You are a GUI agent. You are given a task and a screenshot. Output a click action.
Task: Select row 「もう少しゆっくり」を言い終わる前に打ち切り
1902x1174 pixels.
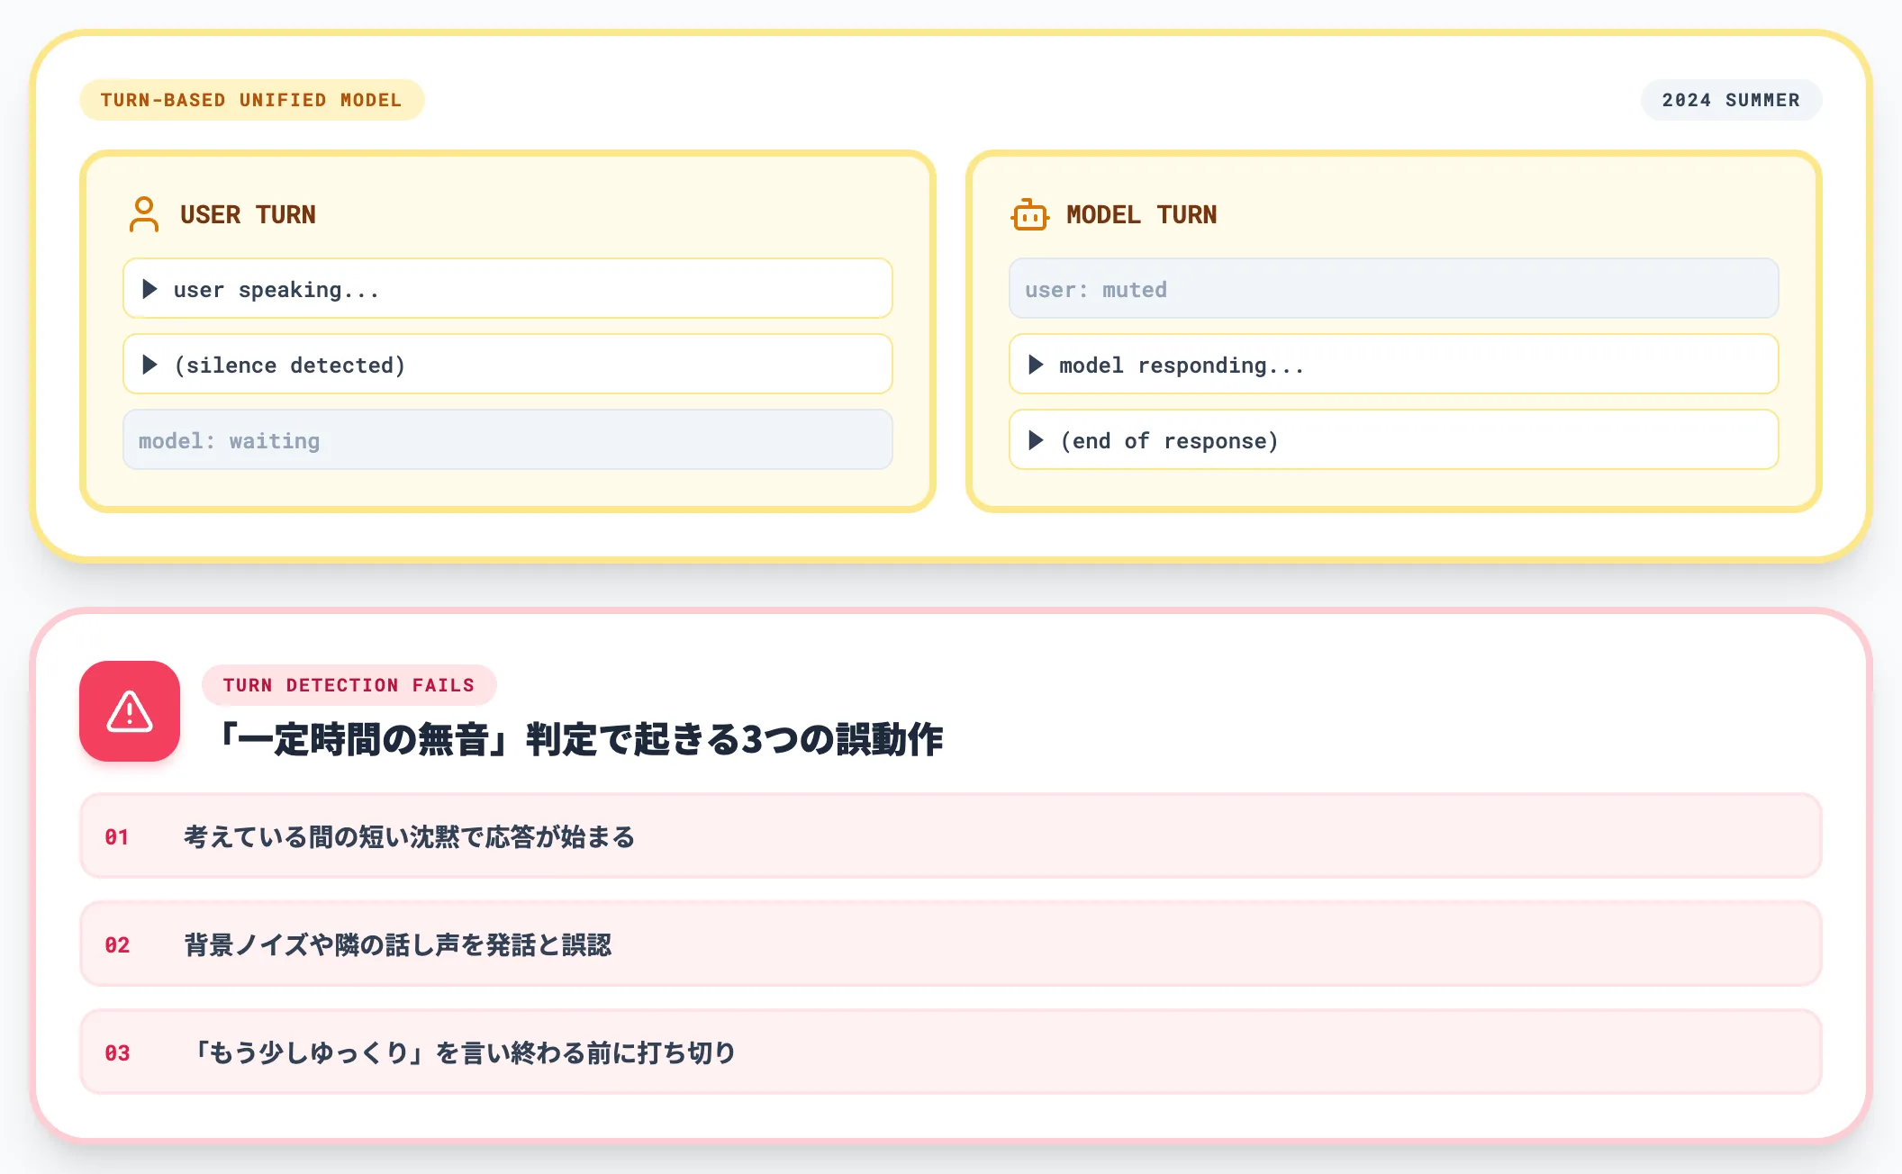point(951,1052)
